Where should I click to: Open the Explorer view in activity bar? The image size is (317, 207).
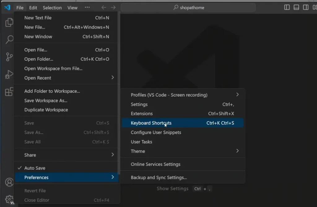point(9,22)
